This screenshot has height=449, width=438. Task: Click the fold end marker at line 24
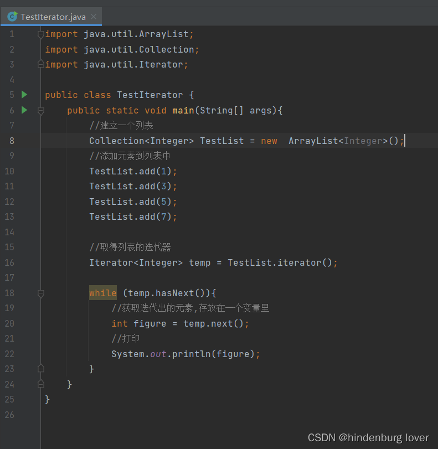coord(40,384)
